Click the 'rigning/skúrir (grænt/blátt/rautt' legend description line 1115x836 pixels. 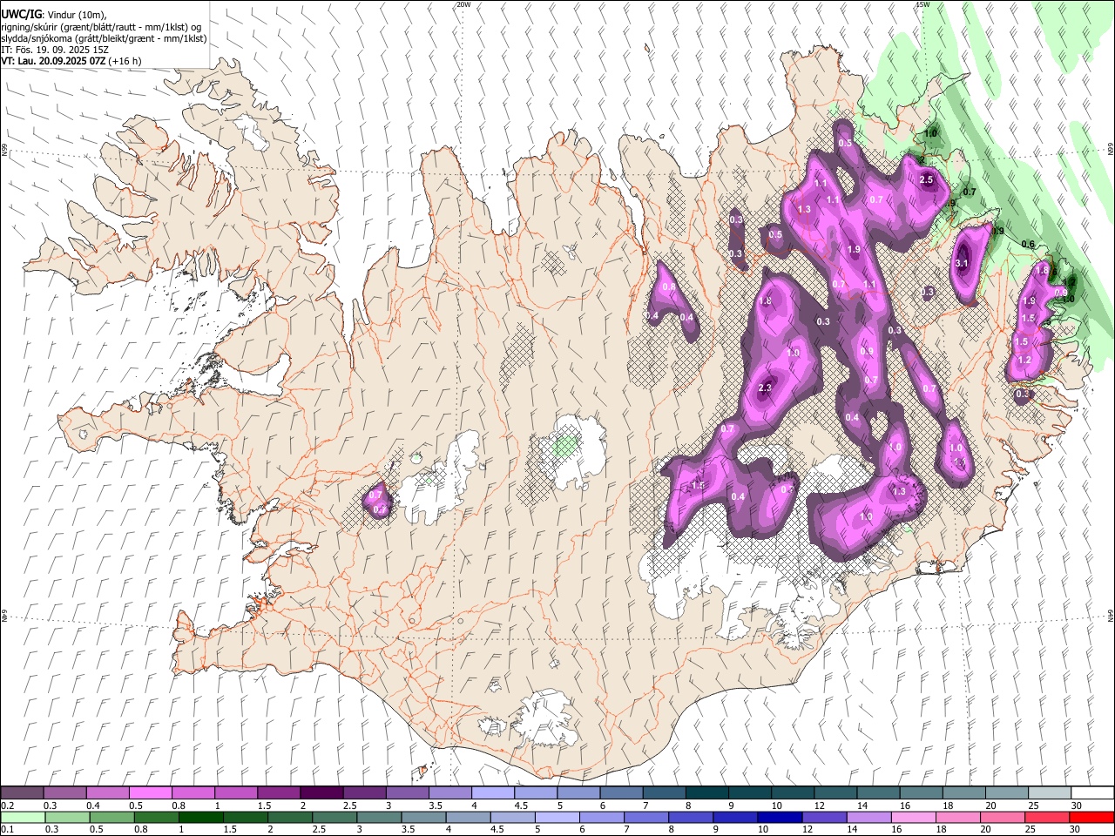click(101, 27)
